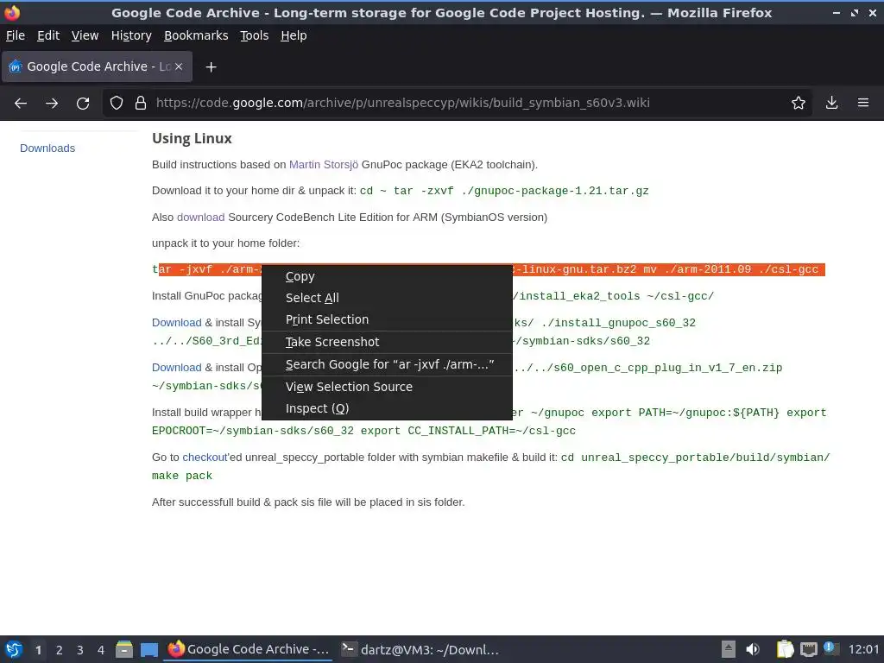
Task: Follow the checkout link
Action: tap(205, 458)
